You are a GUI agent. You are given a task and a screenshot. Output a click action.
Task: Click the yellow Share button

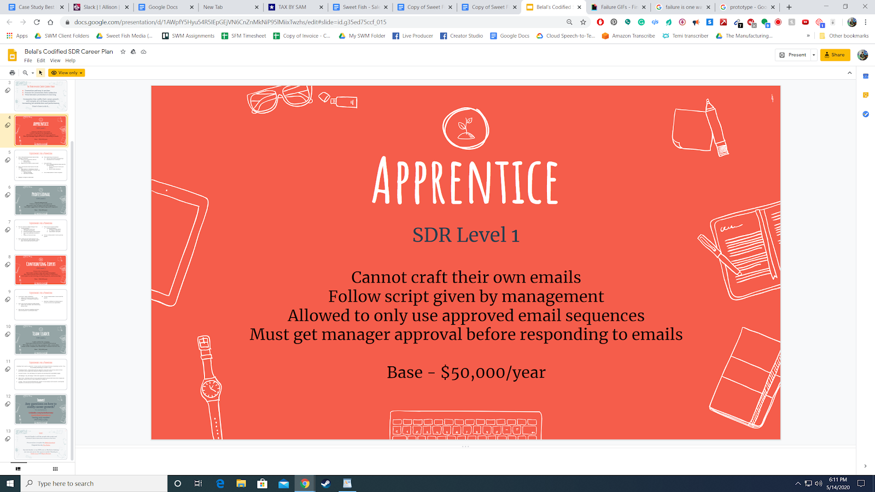pos(835,55)
